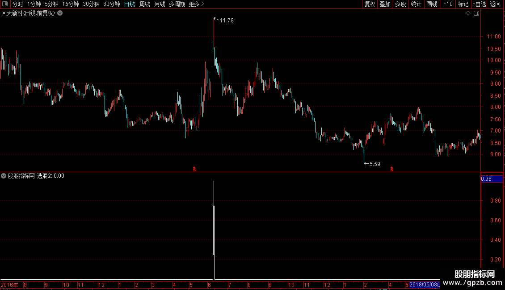
Task: Select the 60分钟 period
Action: coord(111,4)
